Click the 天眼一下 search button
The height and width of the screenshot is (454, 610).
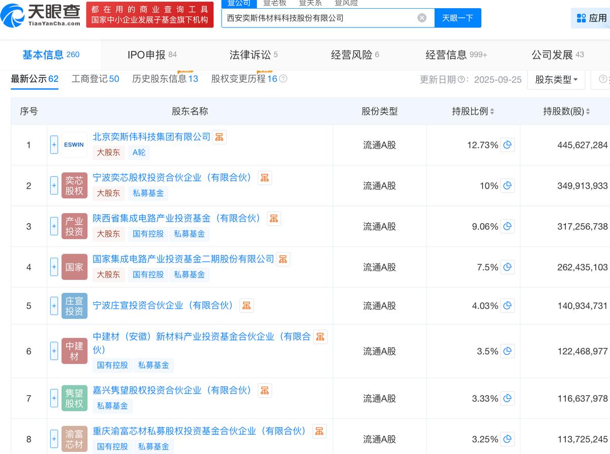point(457,18)
